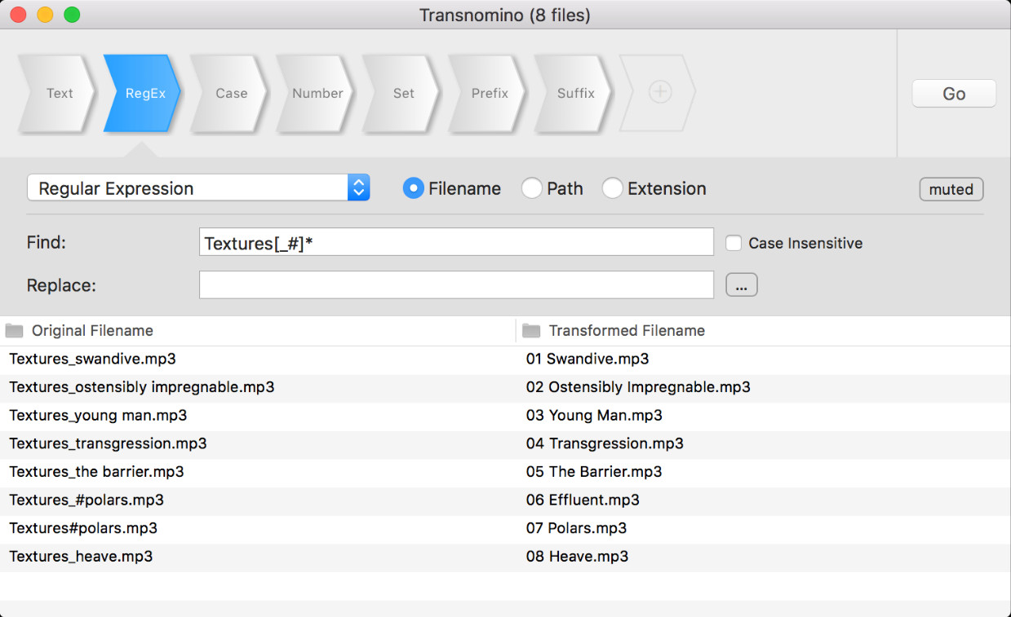Click transformed name 04 Transgression.mp3
The width and height of the screenshot is (1011, 617).
(x=605, y=443)
